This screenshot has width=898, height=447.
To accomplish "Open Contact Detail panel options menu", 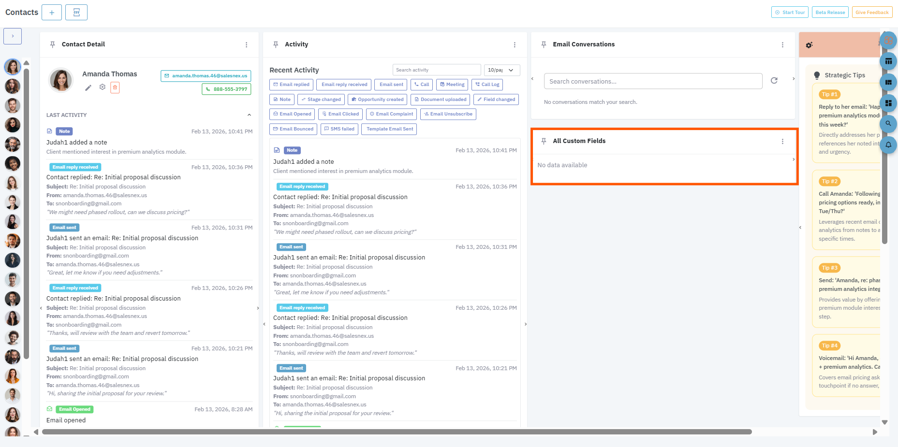I will click(x=246, y=45).
